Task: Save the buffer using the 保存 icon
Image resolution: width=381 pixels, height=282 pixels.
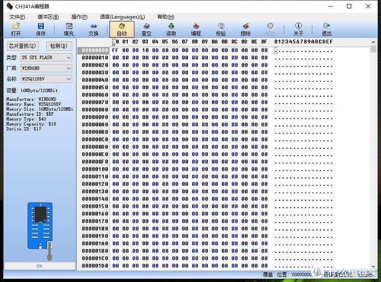Action: 40,29
